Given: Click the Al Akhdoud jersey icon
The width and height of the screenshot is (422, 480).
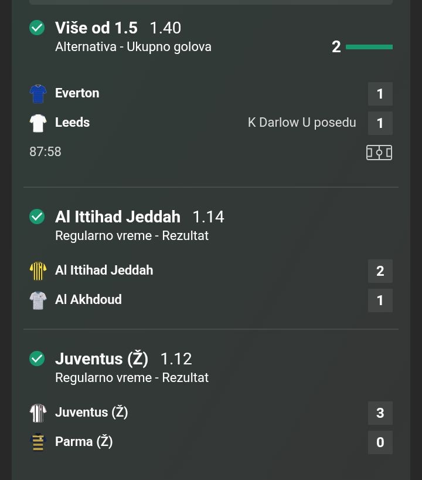Looking at the screenshot, I should pos(38,300).
